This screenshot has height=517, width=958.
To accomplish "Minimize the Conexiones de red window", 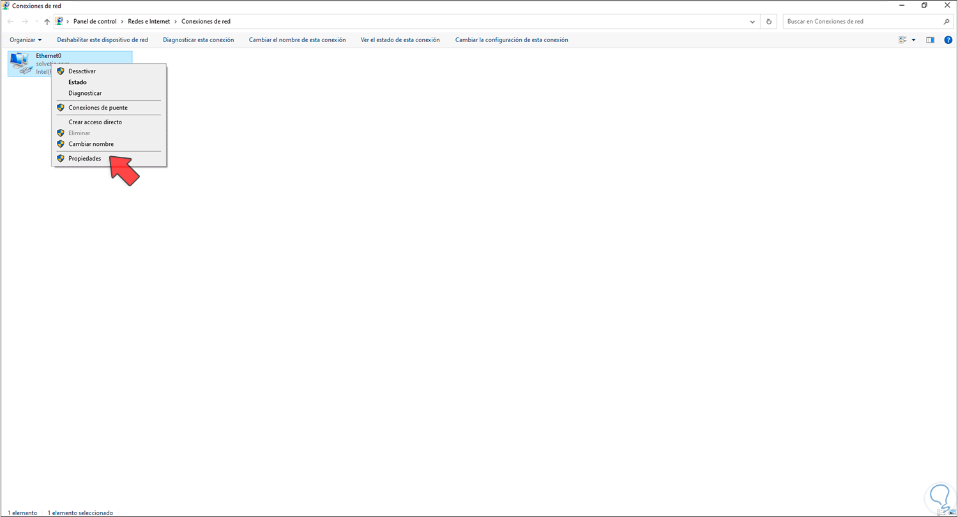I will click(x=901, y=5).
